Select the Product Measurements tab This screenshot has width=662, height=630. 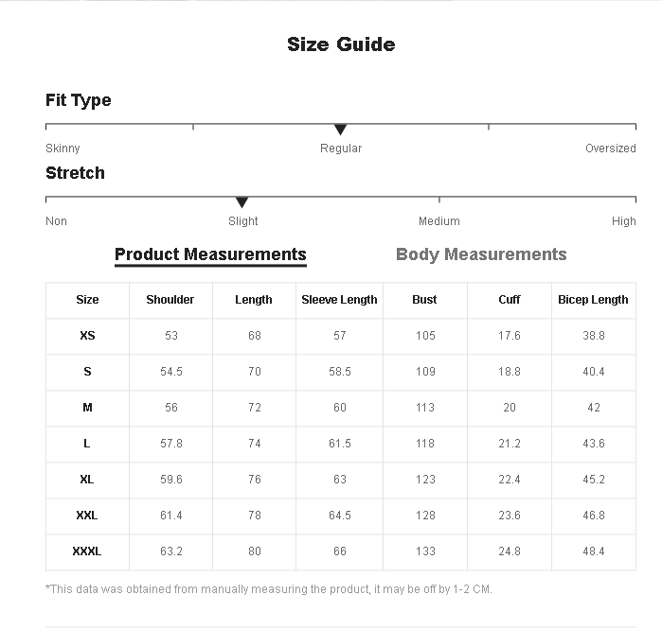tap(210, 254)
